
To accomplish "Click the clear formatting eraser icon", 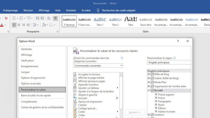I will click(x=6, y=18).
